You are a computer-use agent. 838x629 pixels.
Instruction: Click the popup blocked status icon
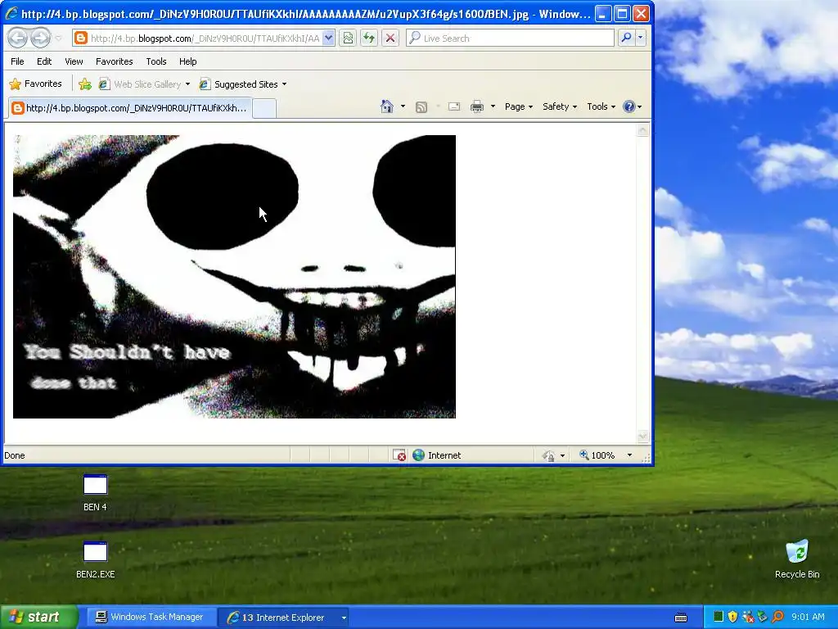399,455
